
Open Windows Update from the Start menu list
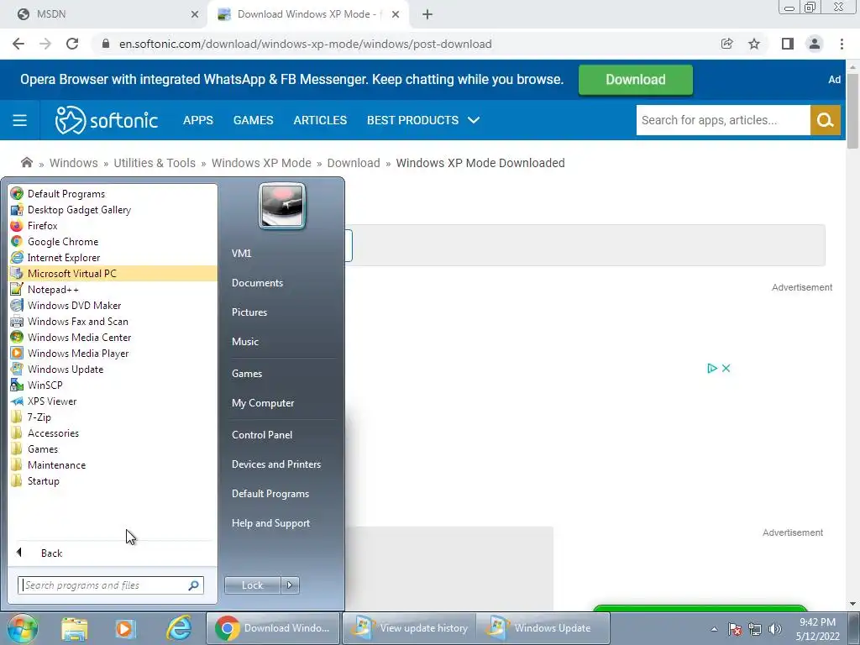(113, 369)
